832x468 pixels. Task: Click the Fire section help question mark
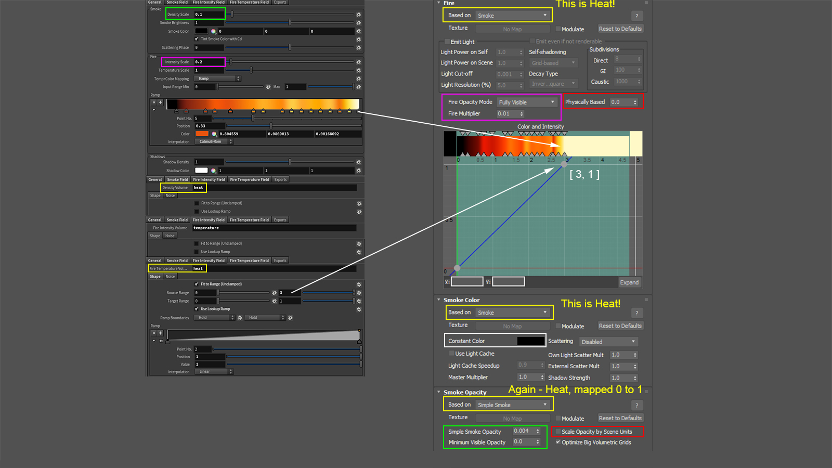click(x=636, y=16)
